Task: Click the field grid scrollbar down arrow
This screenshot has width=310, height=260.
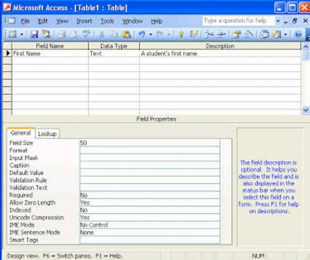Action: [306, 110]
